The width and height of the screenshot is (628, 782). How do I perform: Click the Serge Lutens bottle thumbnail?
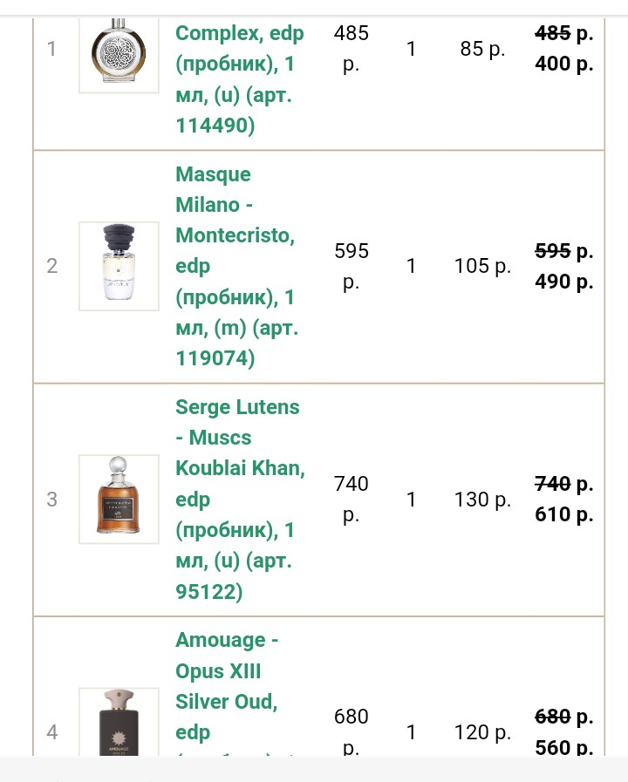point(119,500)
